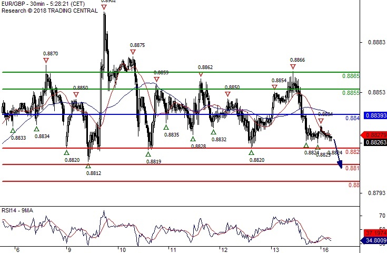The image size is (387, 253).
Task: Click the green 0.8865 resistance level label
Action: click(x=351, y=76)
